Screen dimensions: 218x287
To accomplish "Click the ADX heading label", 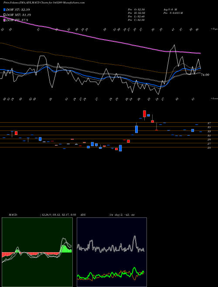I will [83, 215].
